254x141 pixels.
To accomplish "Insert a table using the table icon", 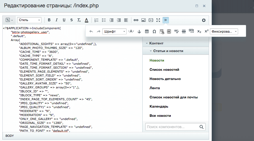I will (147, 32).
